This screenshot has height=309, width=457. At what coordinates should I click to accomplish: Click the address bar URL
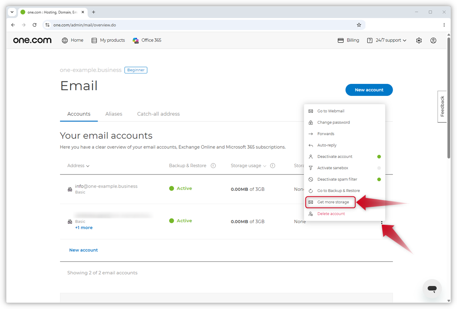tap(84, 25)
